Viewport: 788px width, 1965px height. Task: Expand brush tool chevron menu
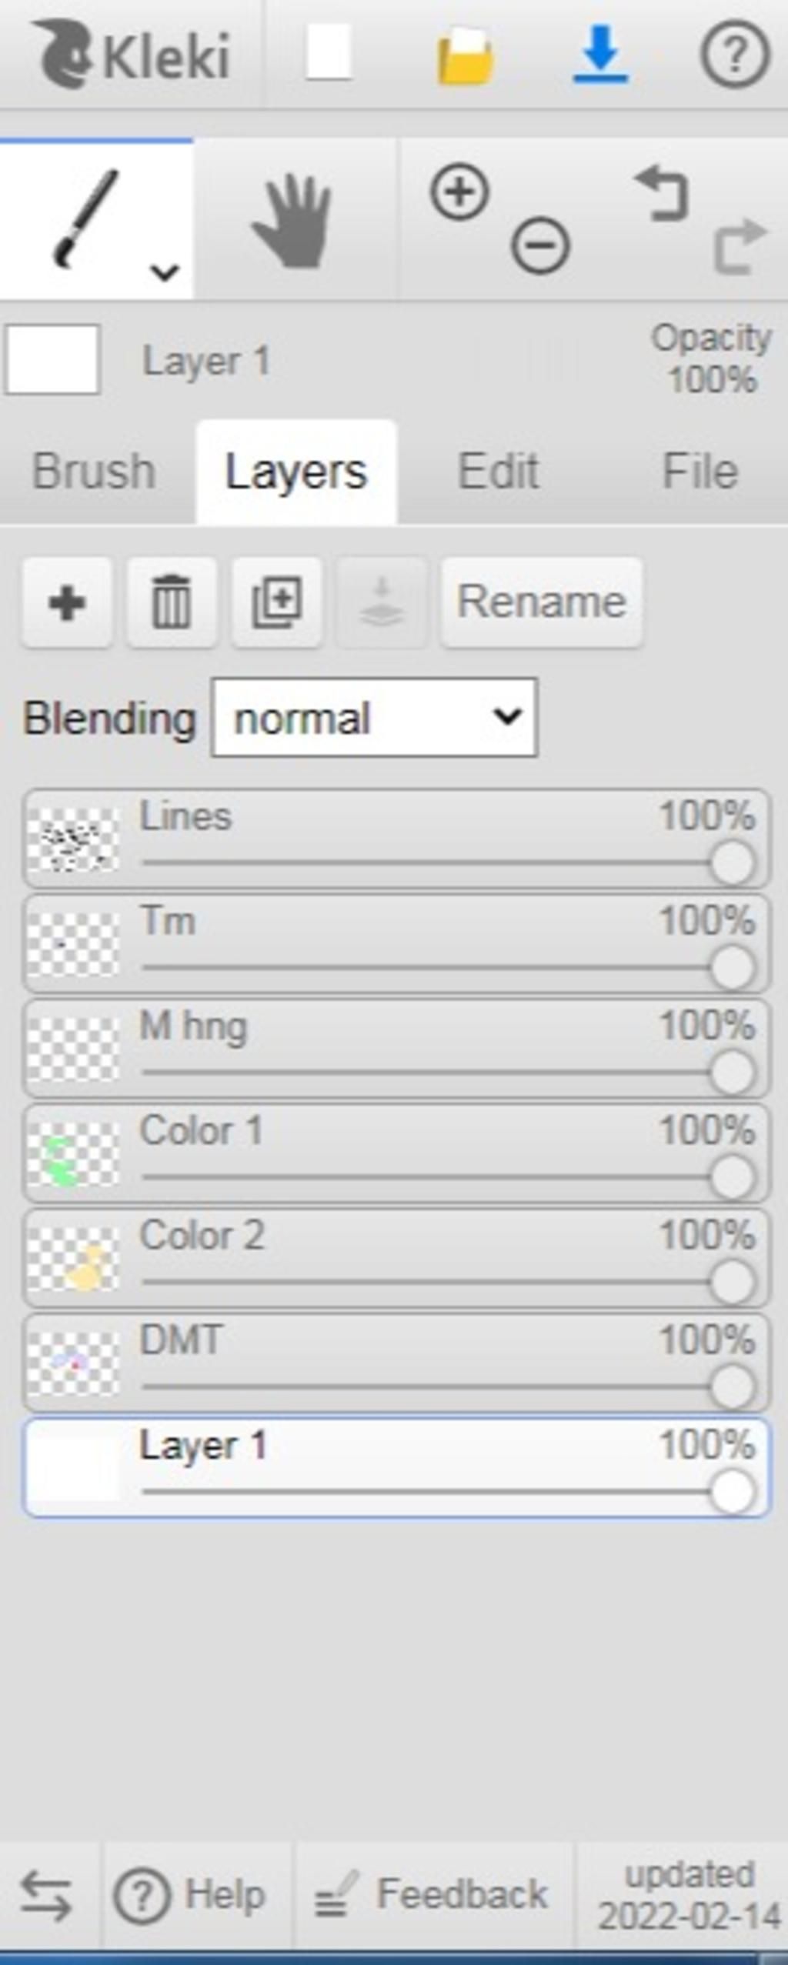coord(165,272)
